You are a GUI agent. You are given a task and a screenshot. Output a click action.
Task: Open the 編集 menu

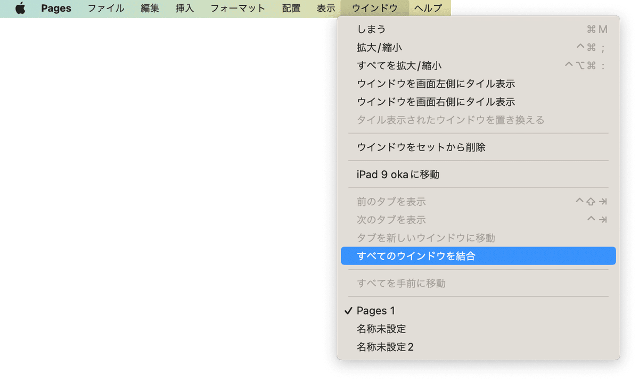(150, 9)
